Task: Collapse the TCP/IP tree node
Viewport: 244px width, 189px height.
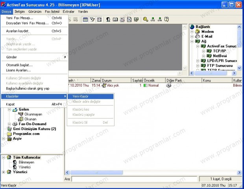Action: click(x=203, y=51)
